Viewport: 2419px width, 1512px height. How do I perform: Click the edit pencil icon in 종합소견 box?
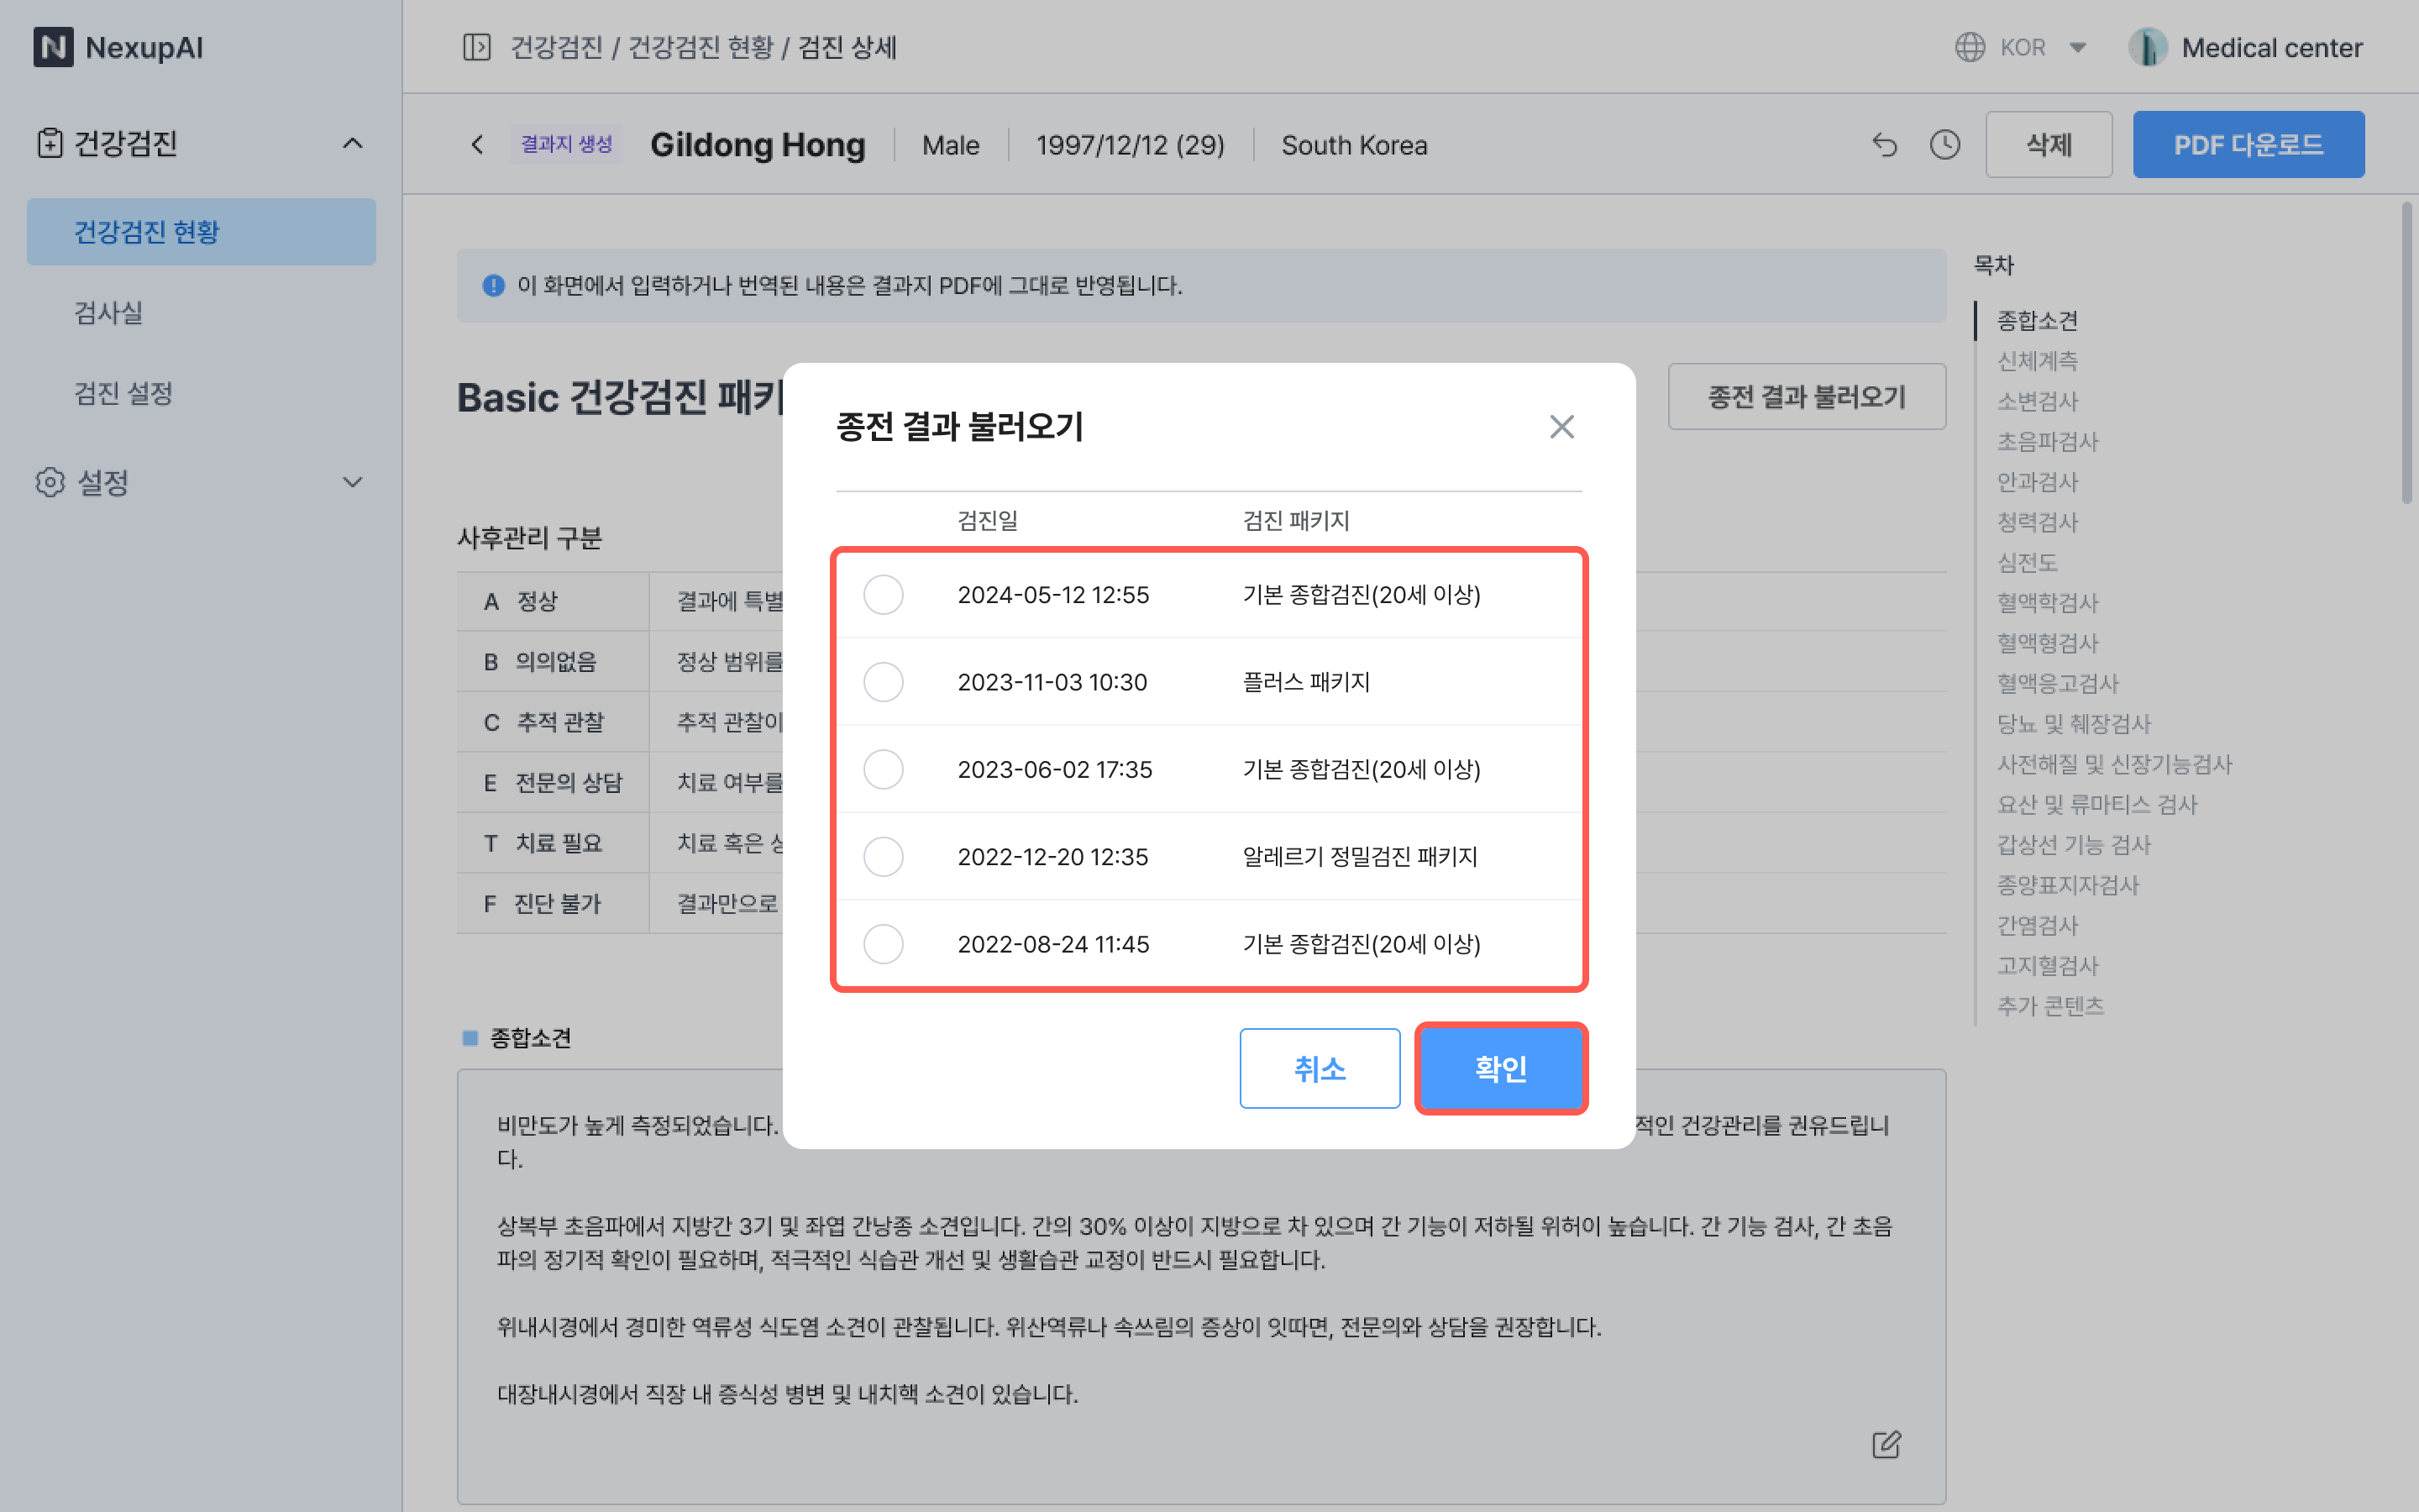(1885, 1444)
